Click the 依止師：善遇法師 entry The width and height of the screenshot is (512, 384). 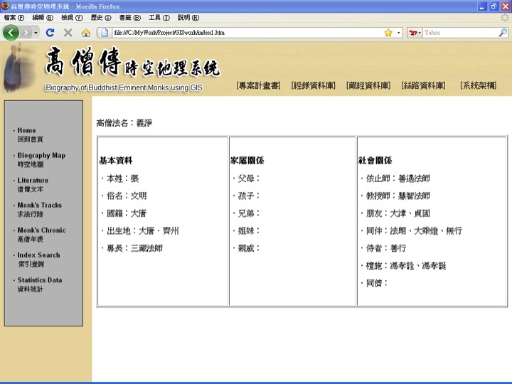coord(398,178)
